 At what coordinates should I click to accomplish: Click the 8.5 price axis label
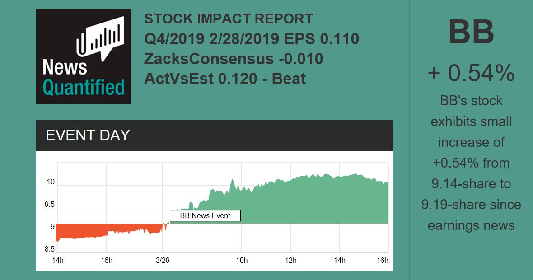pyautogui.click(x=49, y=249)
